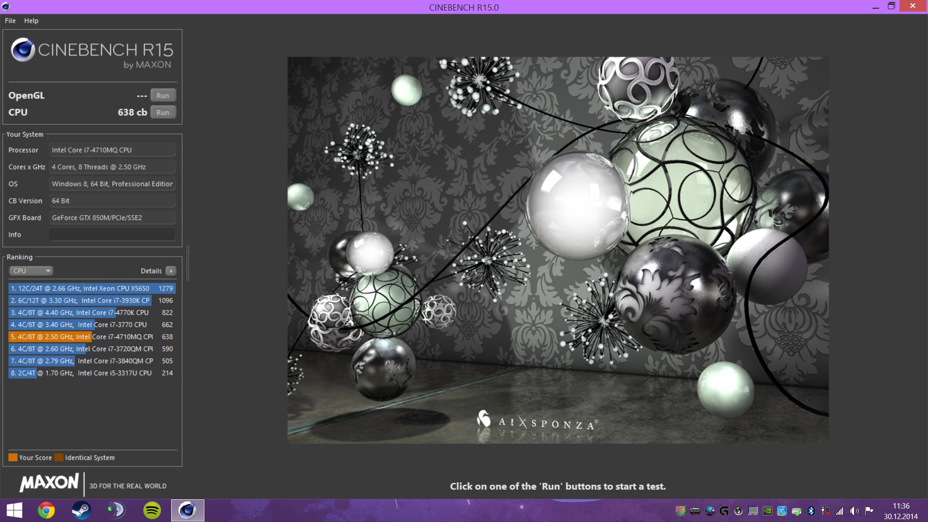Select the Intel Xeon X5650 ranking entry
The image size is (928, 522).
[x=92, y=288]
